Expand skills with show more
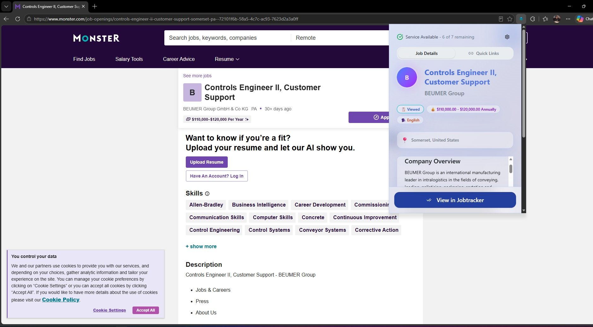 (x=201, y=246)
